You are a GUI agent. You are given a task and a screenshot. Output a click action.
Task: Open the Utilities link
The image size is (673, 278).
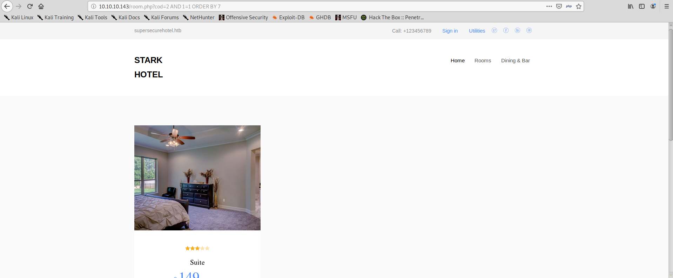pos(477,31)
